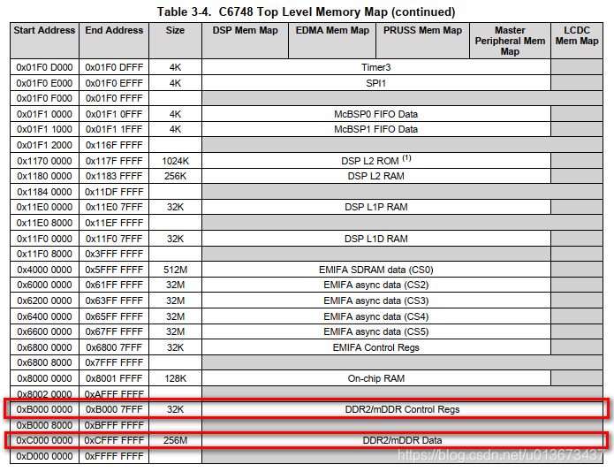614x472 pixels.
Task: Select the '256M' size cell
Action: point(175,440)
